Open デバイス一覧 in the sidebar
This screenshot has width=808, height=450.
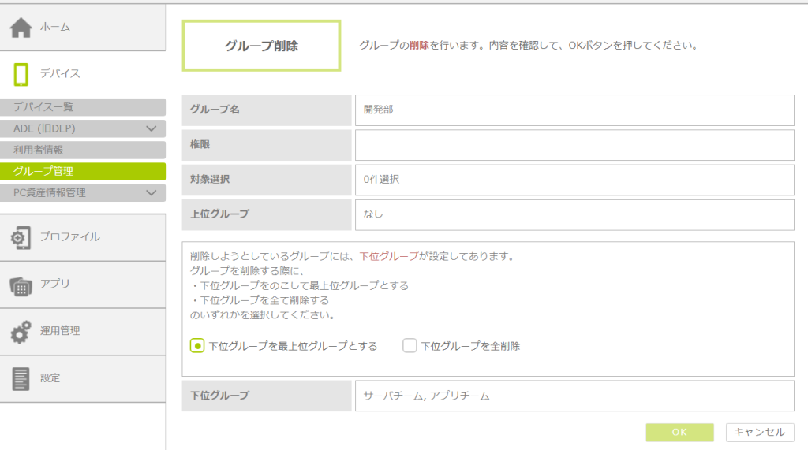(x=83, y=107)
